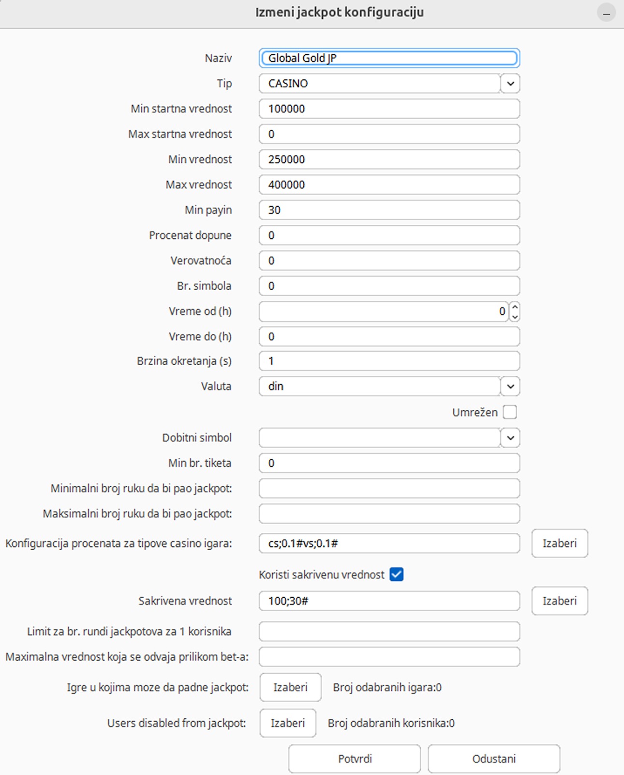Click the Verovatnoća input field

coord(389,261)
